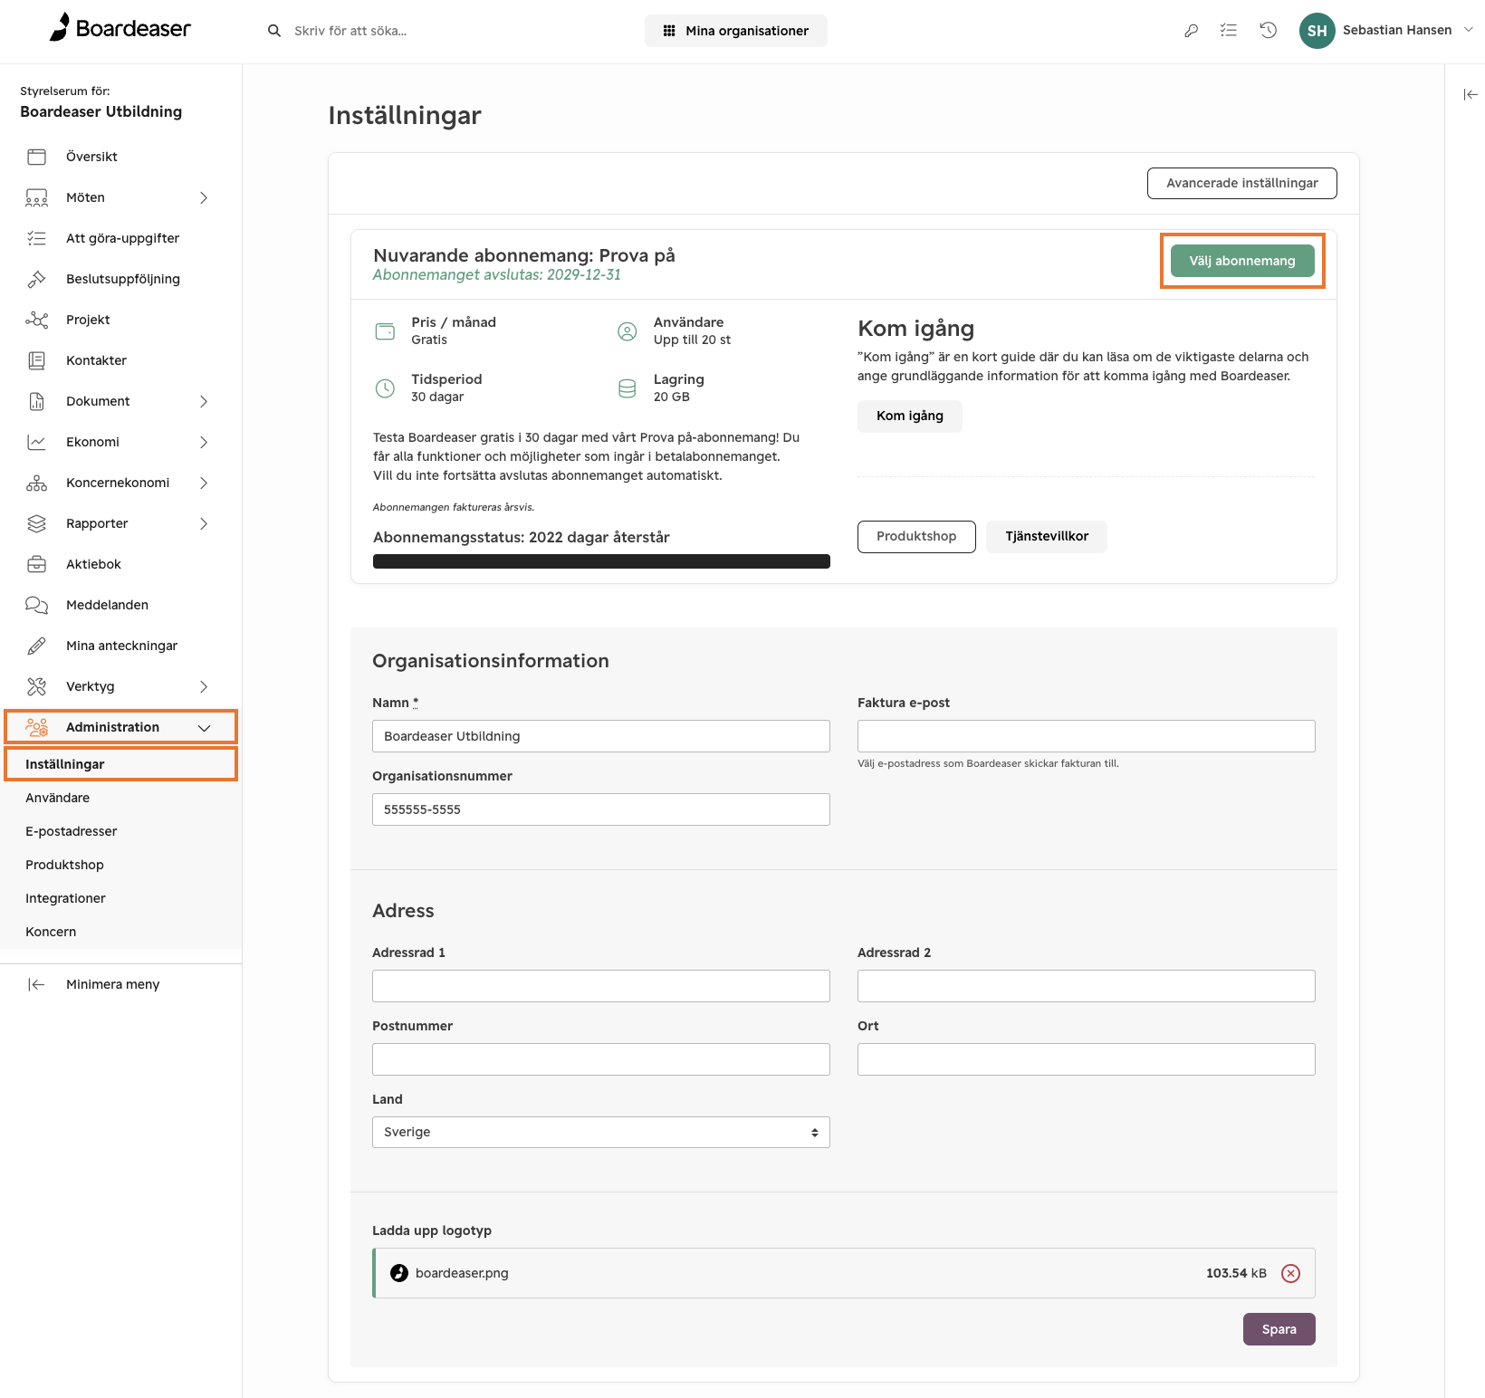This screenshot has width=1485, height=1398.
Task: Click the Aktiebok briefcase icon
Action: 36,564
